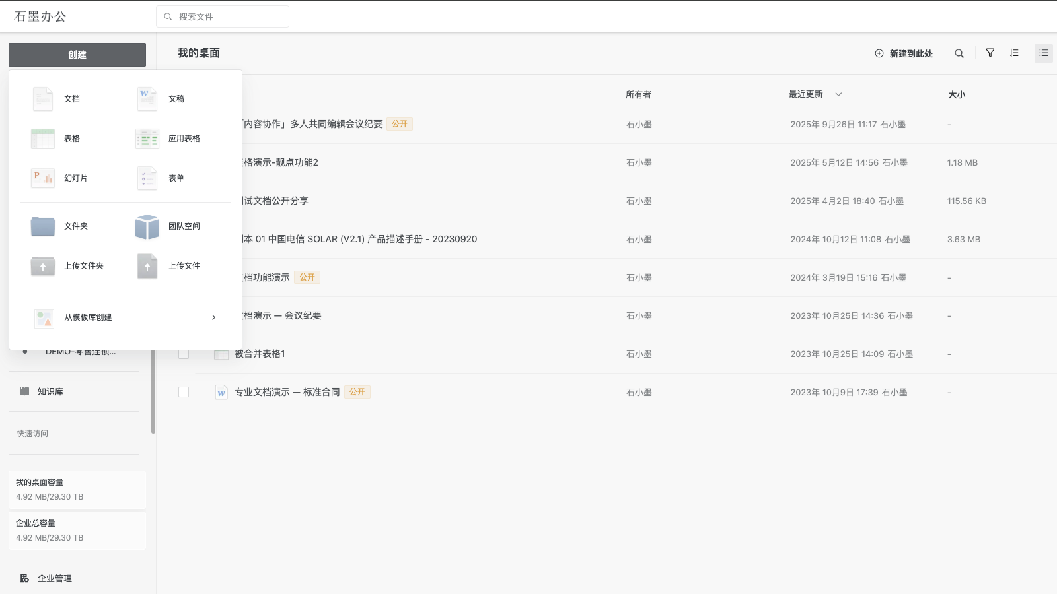
Task: Open file 中国电信 SOLAR (V2.1) 产品描述手册
Action: pos(358,239)
